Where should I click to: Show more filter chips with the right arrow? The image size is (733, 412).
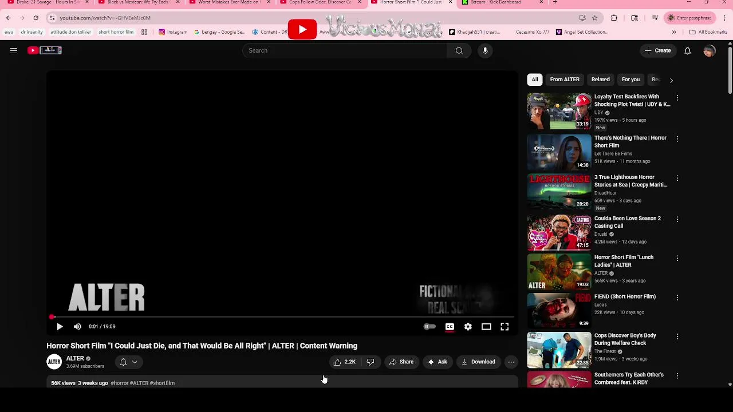[671, 80]
